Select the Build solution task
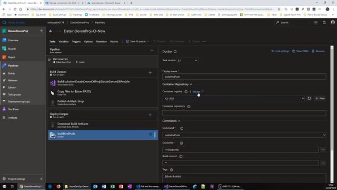337x190 pixels. point(103,83)
